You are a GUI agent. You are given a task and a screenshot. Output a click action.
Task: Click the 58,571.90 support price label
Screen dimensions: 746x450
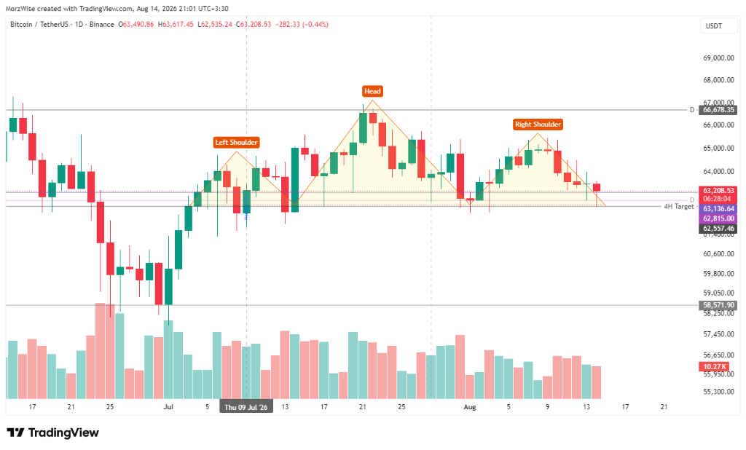point(718,305)
